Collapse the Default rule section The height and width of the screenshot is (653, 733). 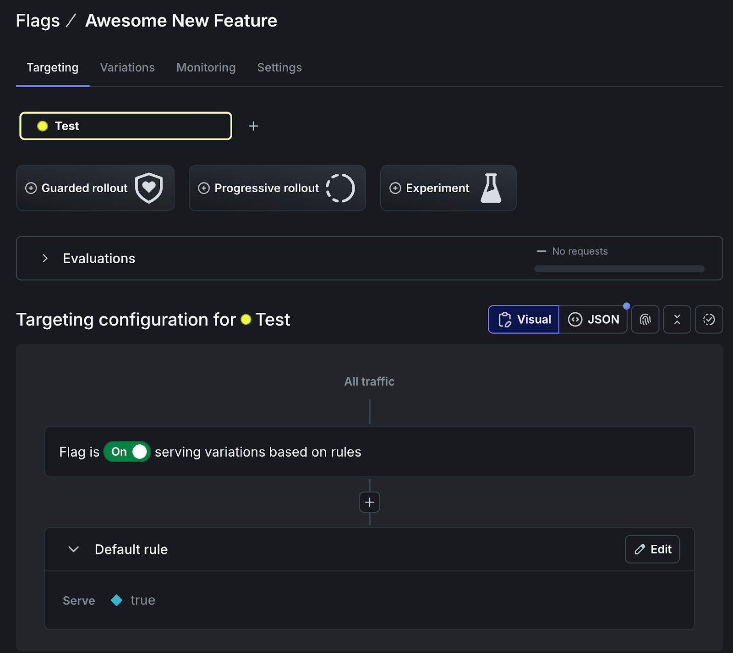[x=73, y=549]
